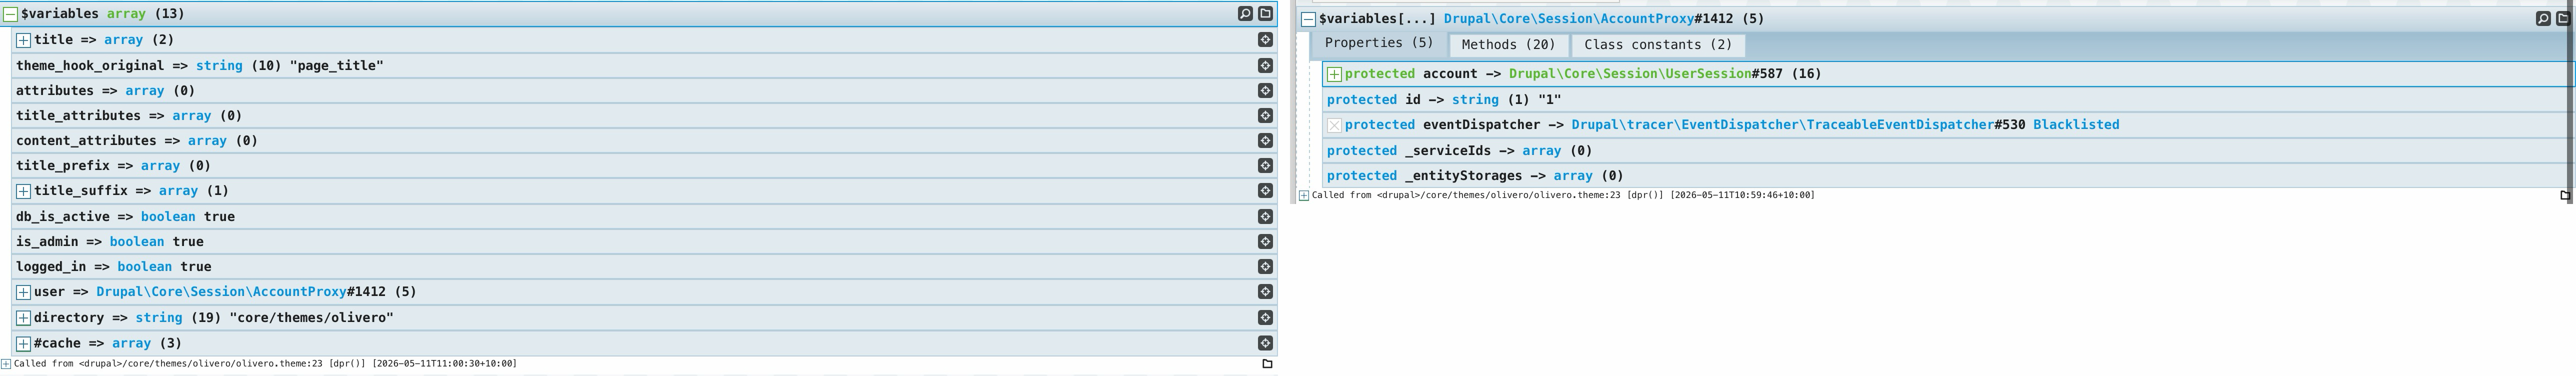Click the folder icon in left $variables header
Viewport: 2576px width, 376px height.
1266,14
